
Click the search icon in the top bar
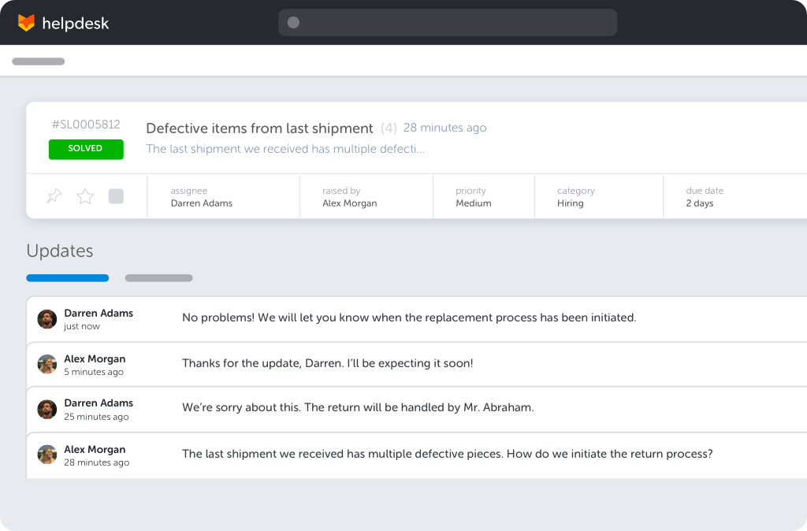coord(292,23)
